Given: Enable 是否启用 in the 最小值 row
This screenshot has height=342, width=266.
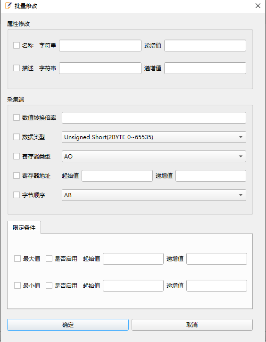Looking at the screenshot, I should pos(49,285).
